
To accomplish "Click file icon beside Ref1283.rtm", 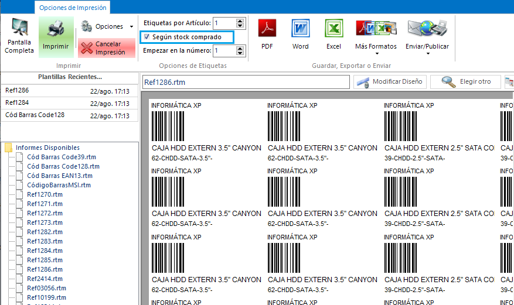I will click(20, 242).
